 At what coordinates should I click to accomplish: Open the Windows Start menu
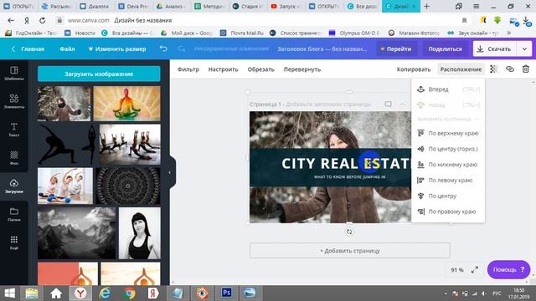(9, 293)
